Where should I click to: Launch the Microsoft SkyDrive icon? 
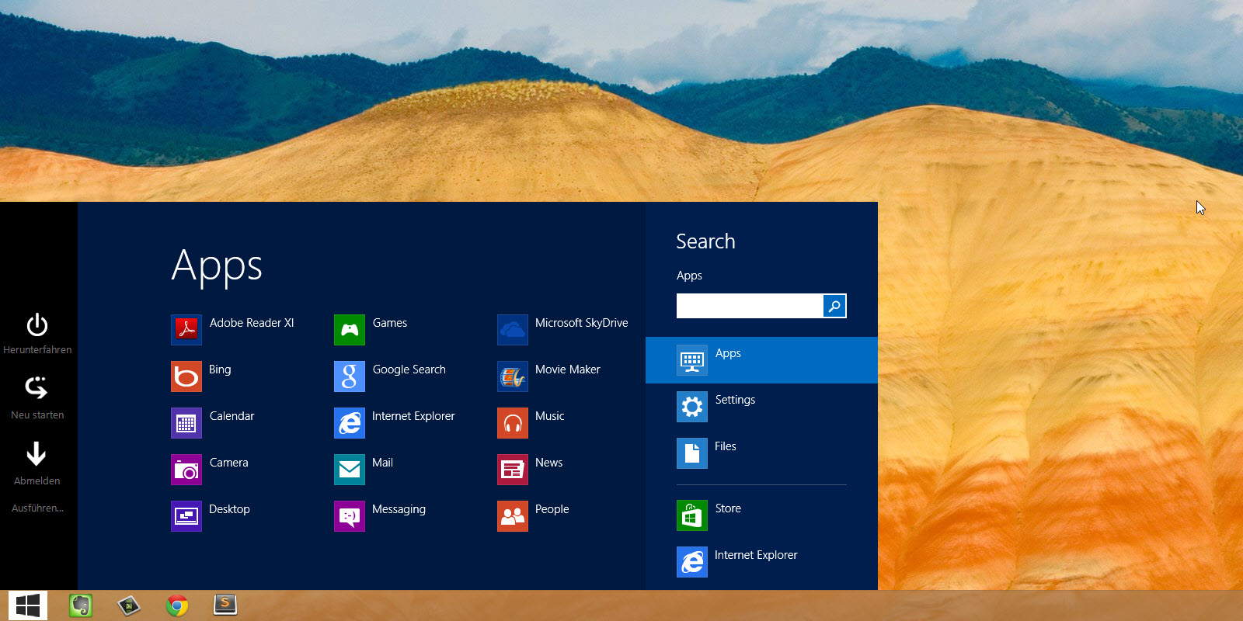click(x=513, y=330)
